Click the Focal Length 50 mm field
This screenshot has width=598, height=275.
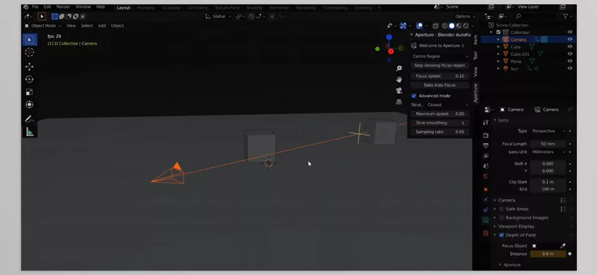548,144
